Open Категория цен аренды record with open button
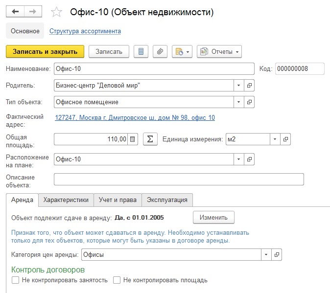The image size is (330, 293). [277, 255]
